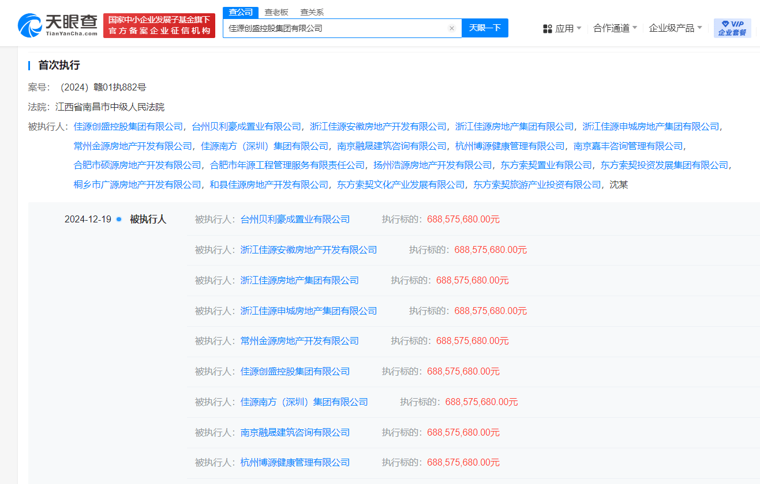This screenshot has width=760, height=484.
Task: Open the 合作通道 dropdown menu
Action: point(615,28)
